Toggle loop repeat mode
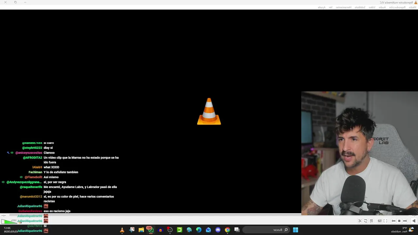Image resolution: width=418 pixels, height=235 pixels. coord(366,221)
